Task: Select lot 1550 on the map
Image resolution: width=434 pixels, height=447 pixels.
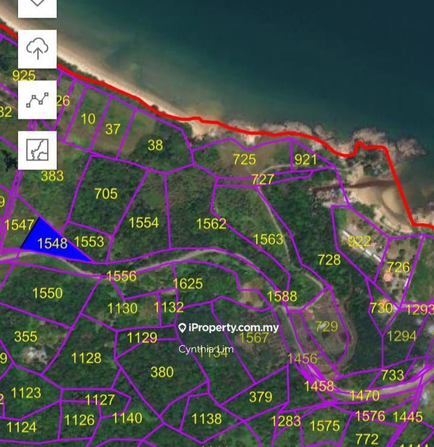Action: (x=47, y=293)
